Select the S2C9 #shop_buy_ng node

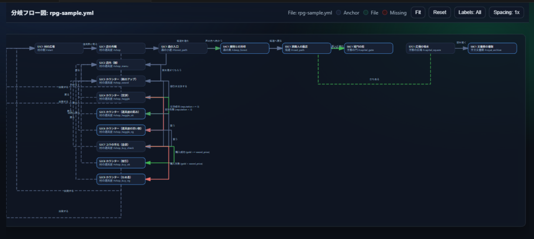120,179
